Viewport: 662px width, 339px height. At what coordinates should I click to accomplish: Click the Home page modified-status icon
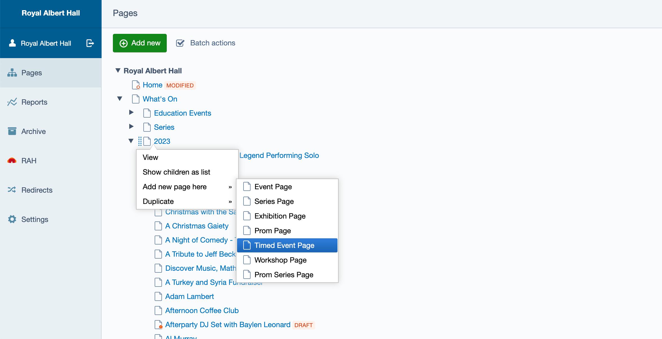(136, 85)
